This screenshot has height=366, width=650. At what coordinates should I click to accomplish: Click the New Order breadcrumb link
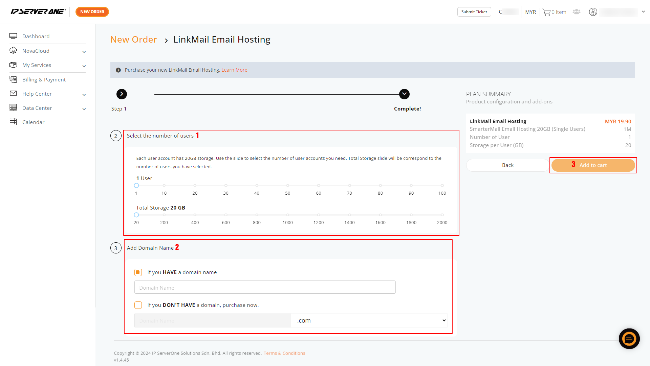pyautogui.click(x=134, y=40)
